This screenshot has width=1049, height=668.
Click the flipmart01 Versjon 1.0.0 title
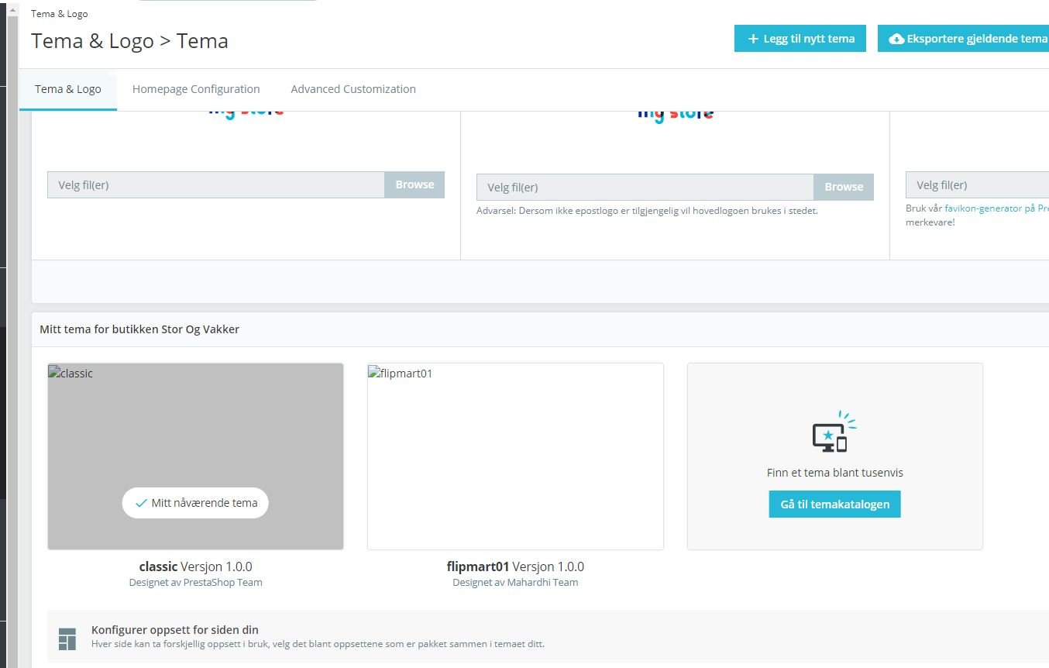click(x=515, y=566)
